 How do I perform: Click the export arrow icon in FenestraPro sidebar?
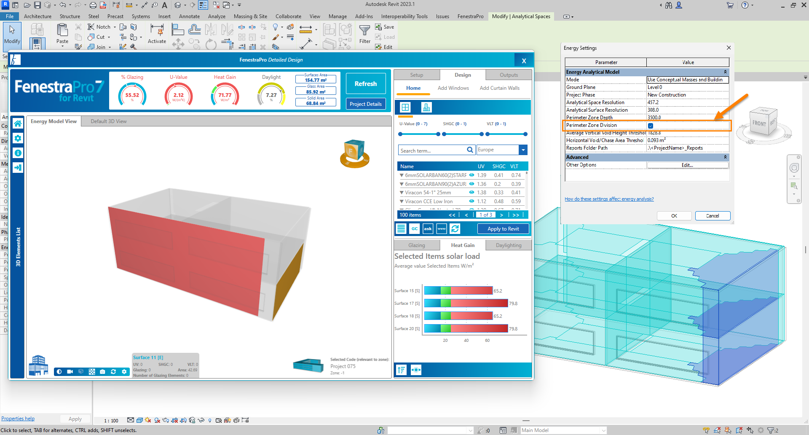18,167
